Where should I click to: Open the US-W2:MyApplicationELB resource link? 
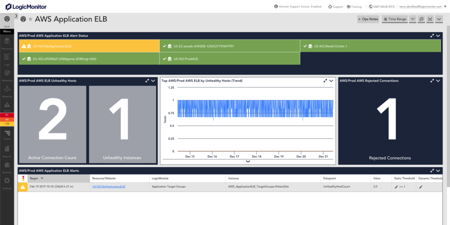[x=109, y=186]
